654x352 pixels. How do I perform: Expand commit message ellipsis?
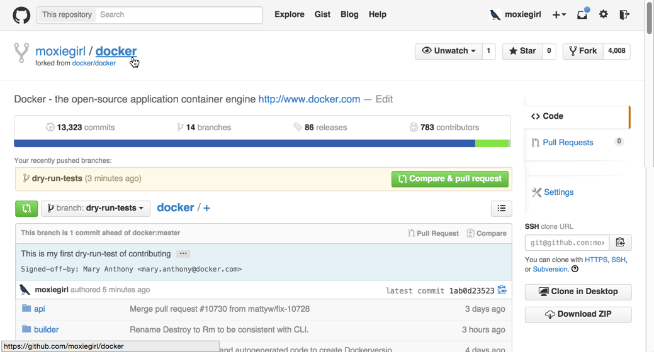click(x=183, y=254)
